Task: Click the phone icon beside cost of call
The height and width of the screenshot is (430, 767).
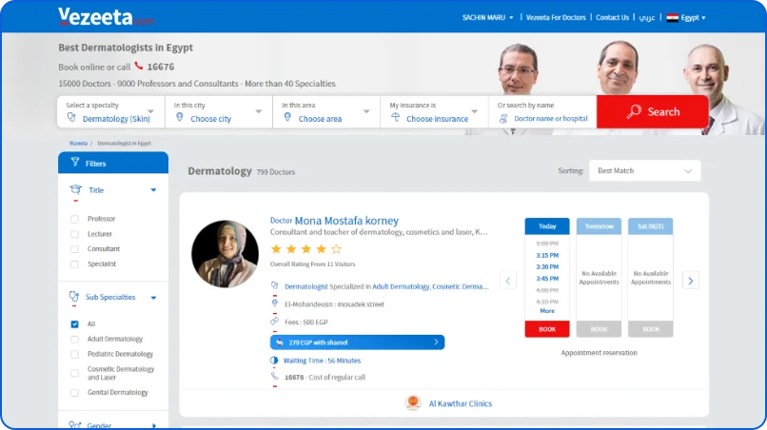Action: pyautogui.click(x=274, y=376)
